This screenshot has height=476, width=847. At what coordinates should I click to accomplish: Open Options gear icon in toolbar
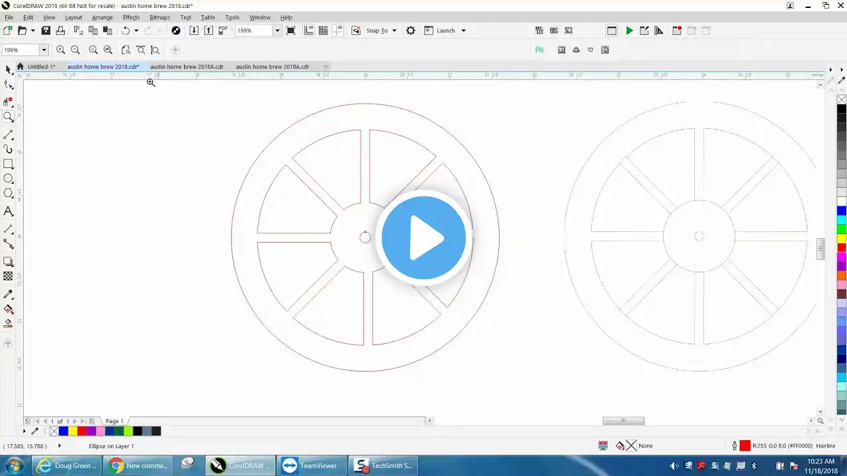coord(411,30)
